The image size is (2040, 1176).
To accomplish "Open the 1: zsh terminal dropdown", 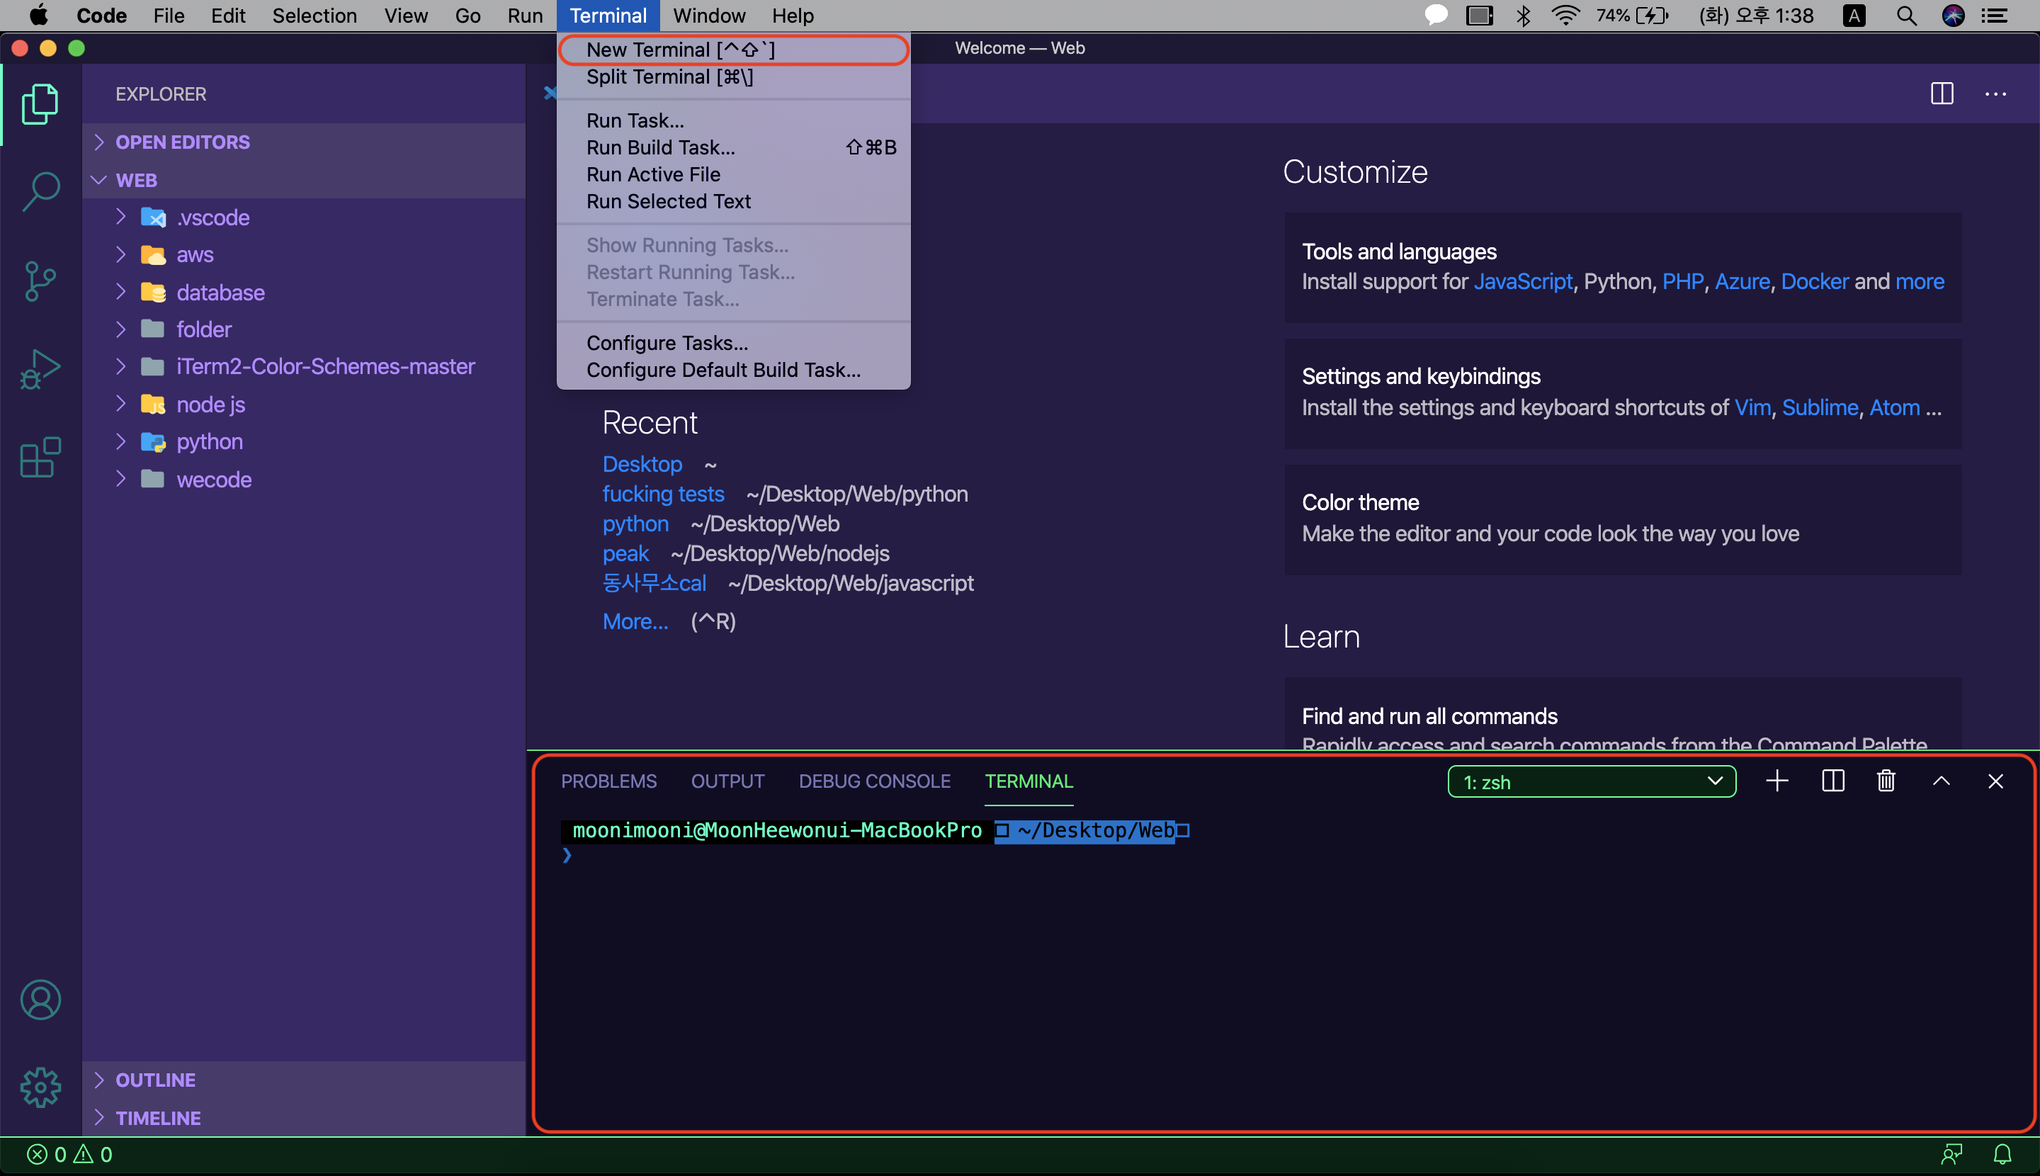I will 1591,782.
